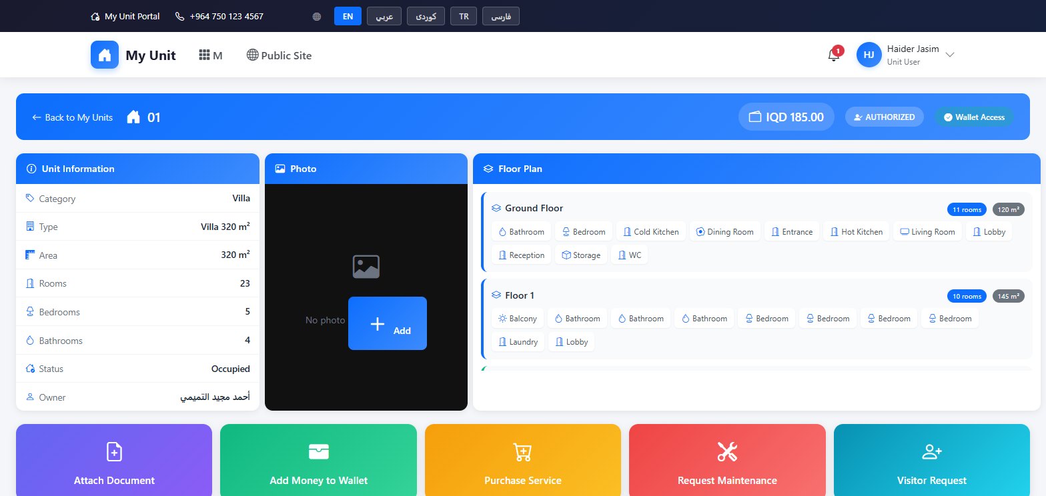Image resolution: width=1046 pixels, height=496 pixels.
Task: Click the house icon next to 01
Action: point(133,117)
